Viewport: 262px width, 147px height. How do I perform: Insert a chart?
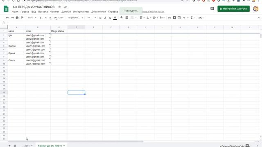pyautogui.click(x=179, y=18)
